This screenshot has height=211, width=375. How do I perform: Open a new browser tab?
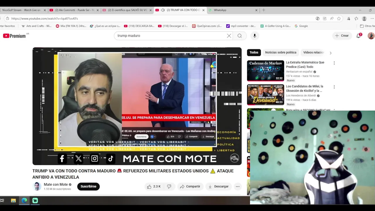264,10
